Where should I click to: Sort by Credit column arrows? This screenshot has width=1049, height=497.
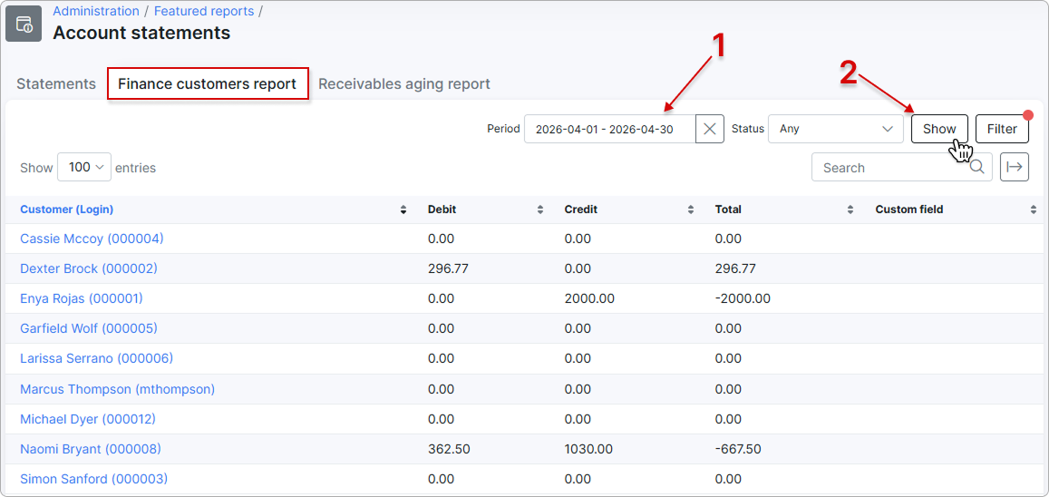pos(691,210)
